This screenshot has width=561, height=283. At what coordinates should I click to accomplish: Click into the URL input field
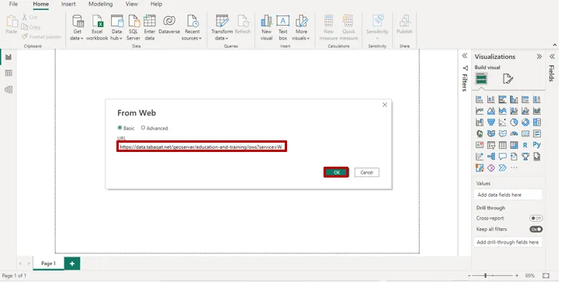pos(202,147)
